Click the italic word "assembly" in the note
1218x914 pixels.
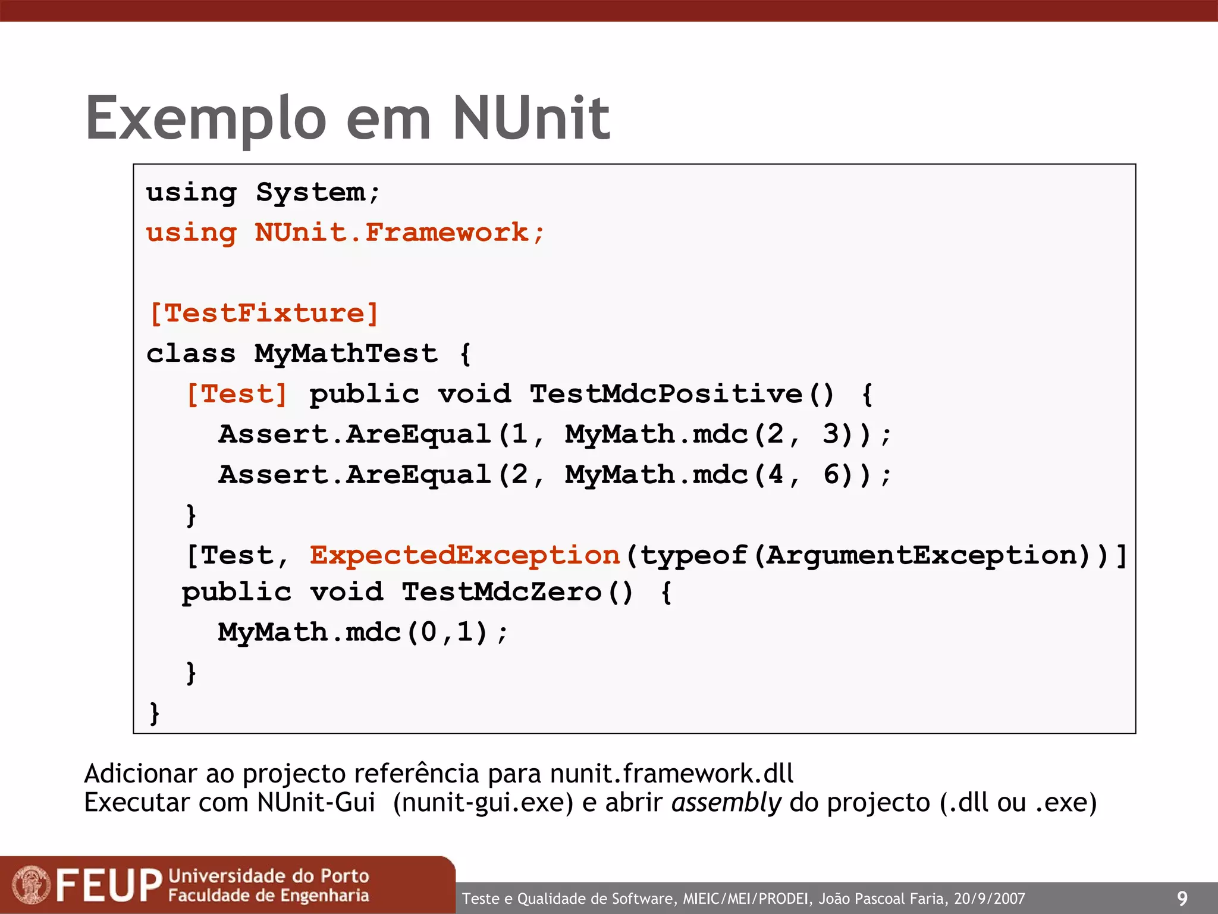[726, 803]
